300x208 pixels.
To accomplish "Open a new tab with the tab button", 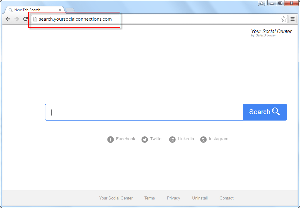I will click(70, 10).
